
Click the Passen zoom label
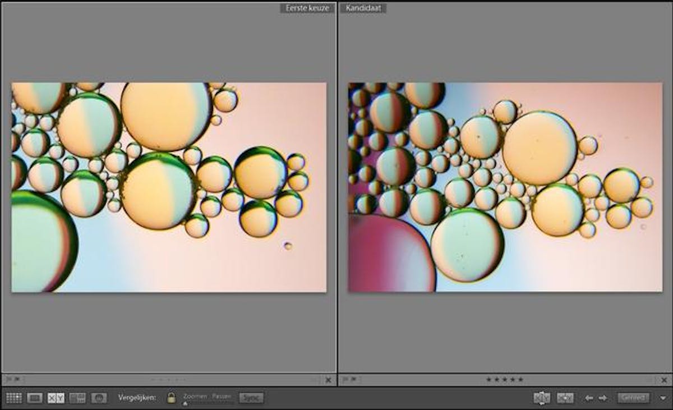point(222,395)
